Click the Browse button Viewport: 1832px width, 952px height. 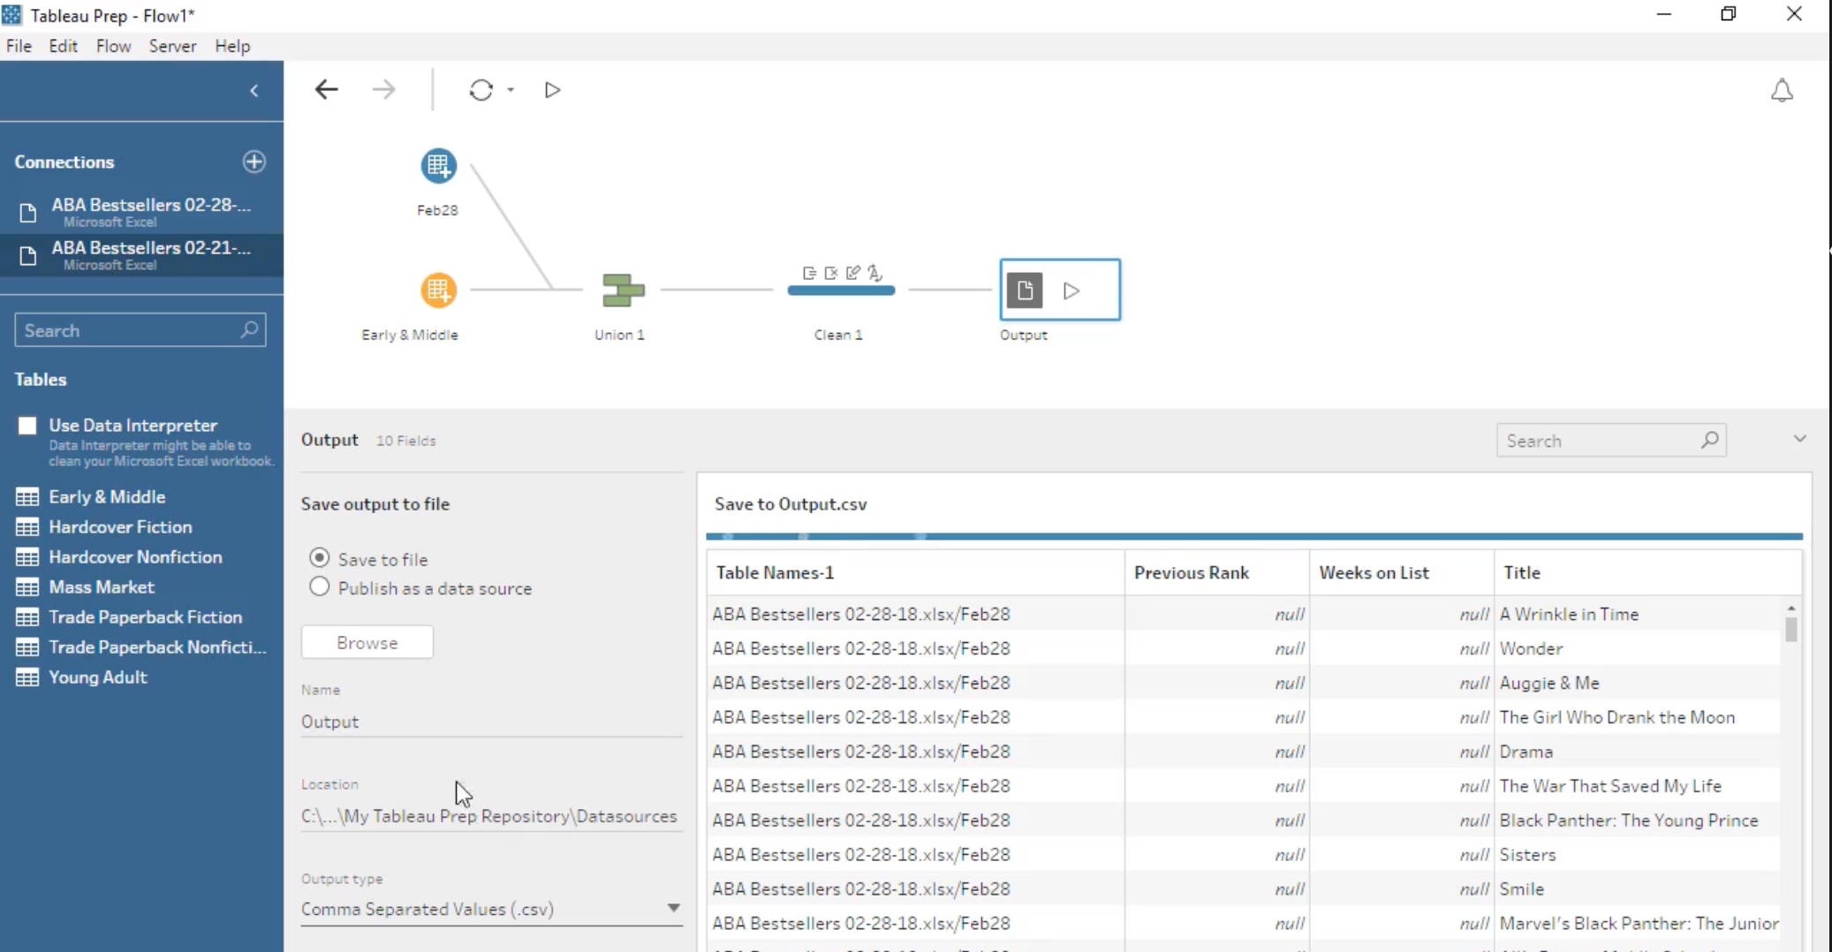tap(367, 643)
